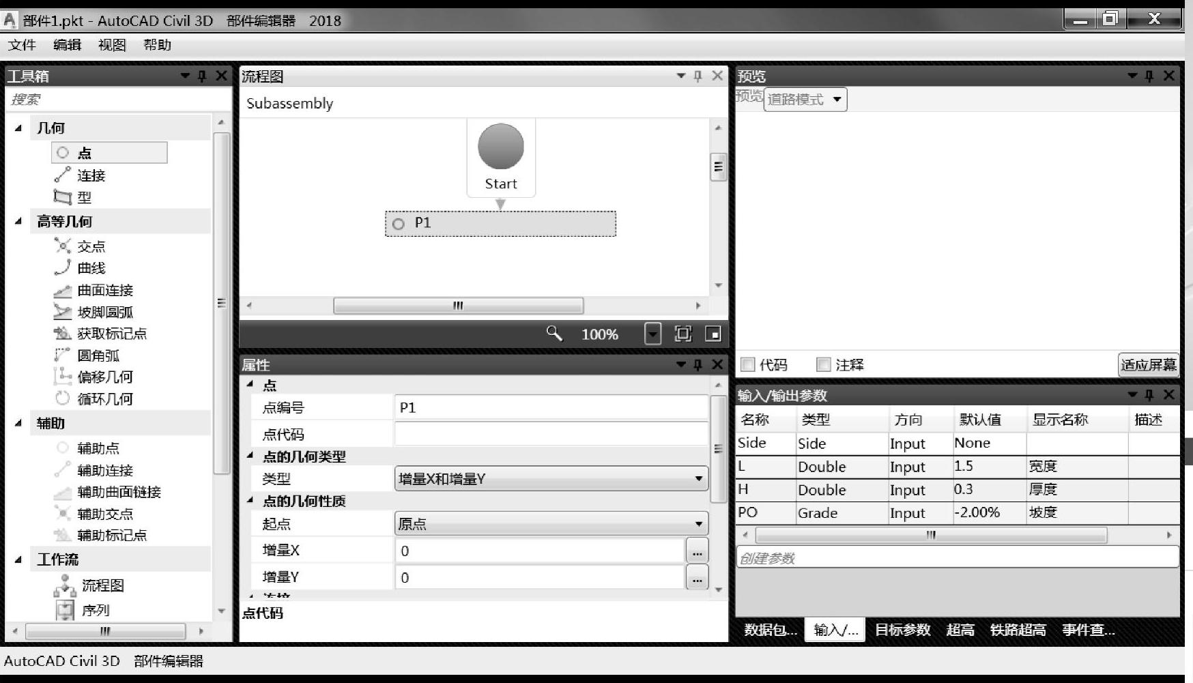This screenshot has width=1193, height=683.
Task: Close the 输入/输出参数 panel
Action: tap(1169, 394)
